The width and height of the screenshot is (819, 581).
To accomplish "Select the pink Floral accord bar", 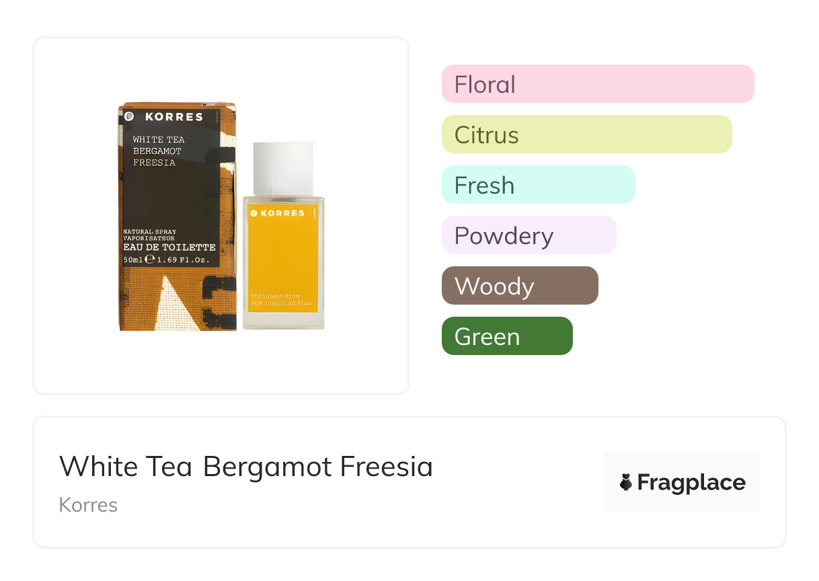I will click(x=597, y=84).
